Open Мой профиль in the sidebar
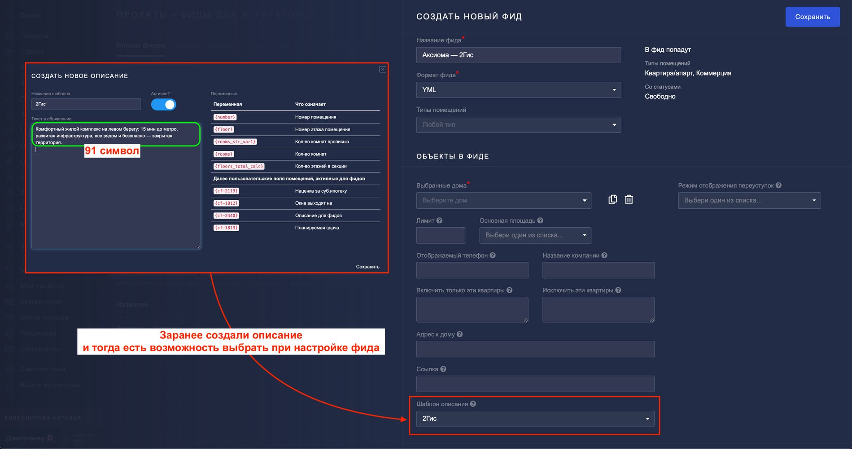This screenshot has width=852, height=449. point(43,286)
